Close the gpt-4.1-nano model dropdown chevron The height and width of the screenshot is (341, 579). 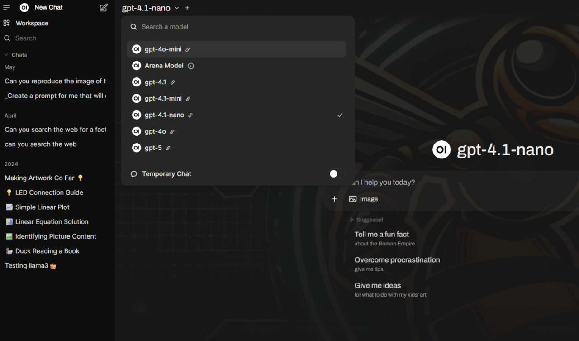[177, 8]
